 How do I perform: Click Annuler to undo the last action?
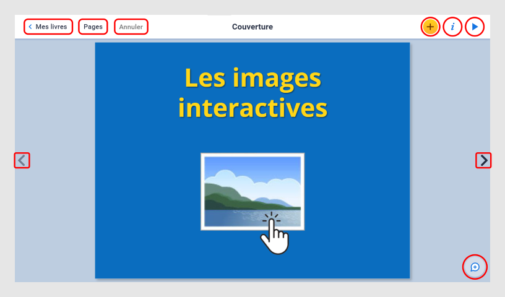pyautogui.click(x=131, y=27)
